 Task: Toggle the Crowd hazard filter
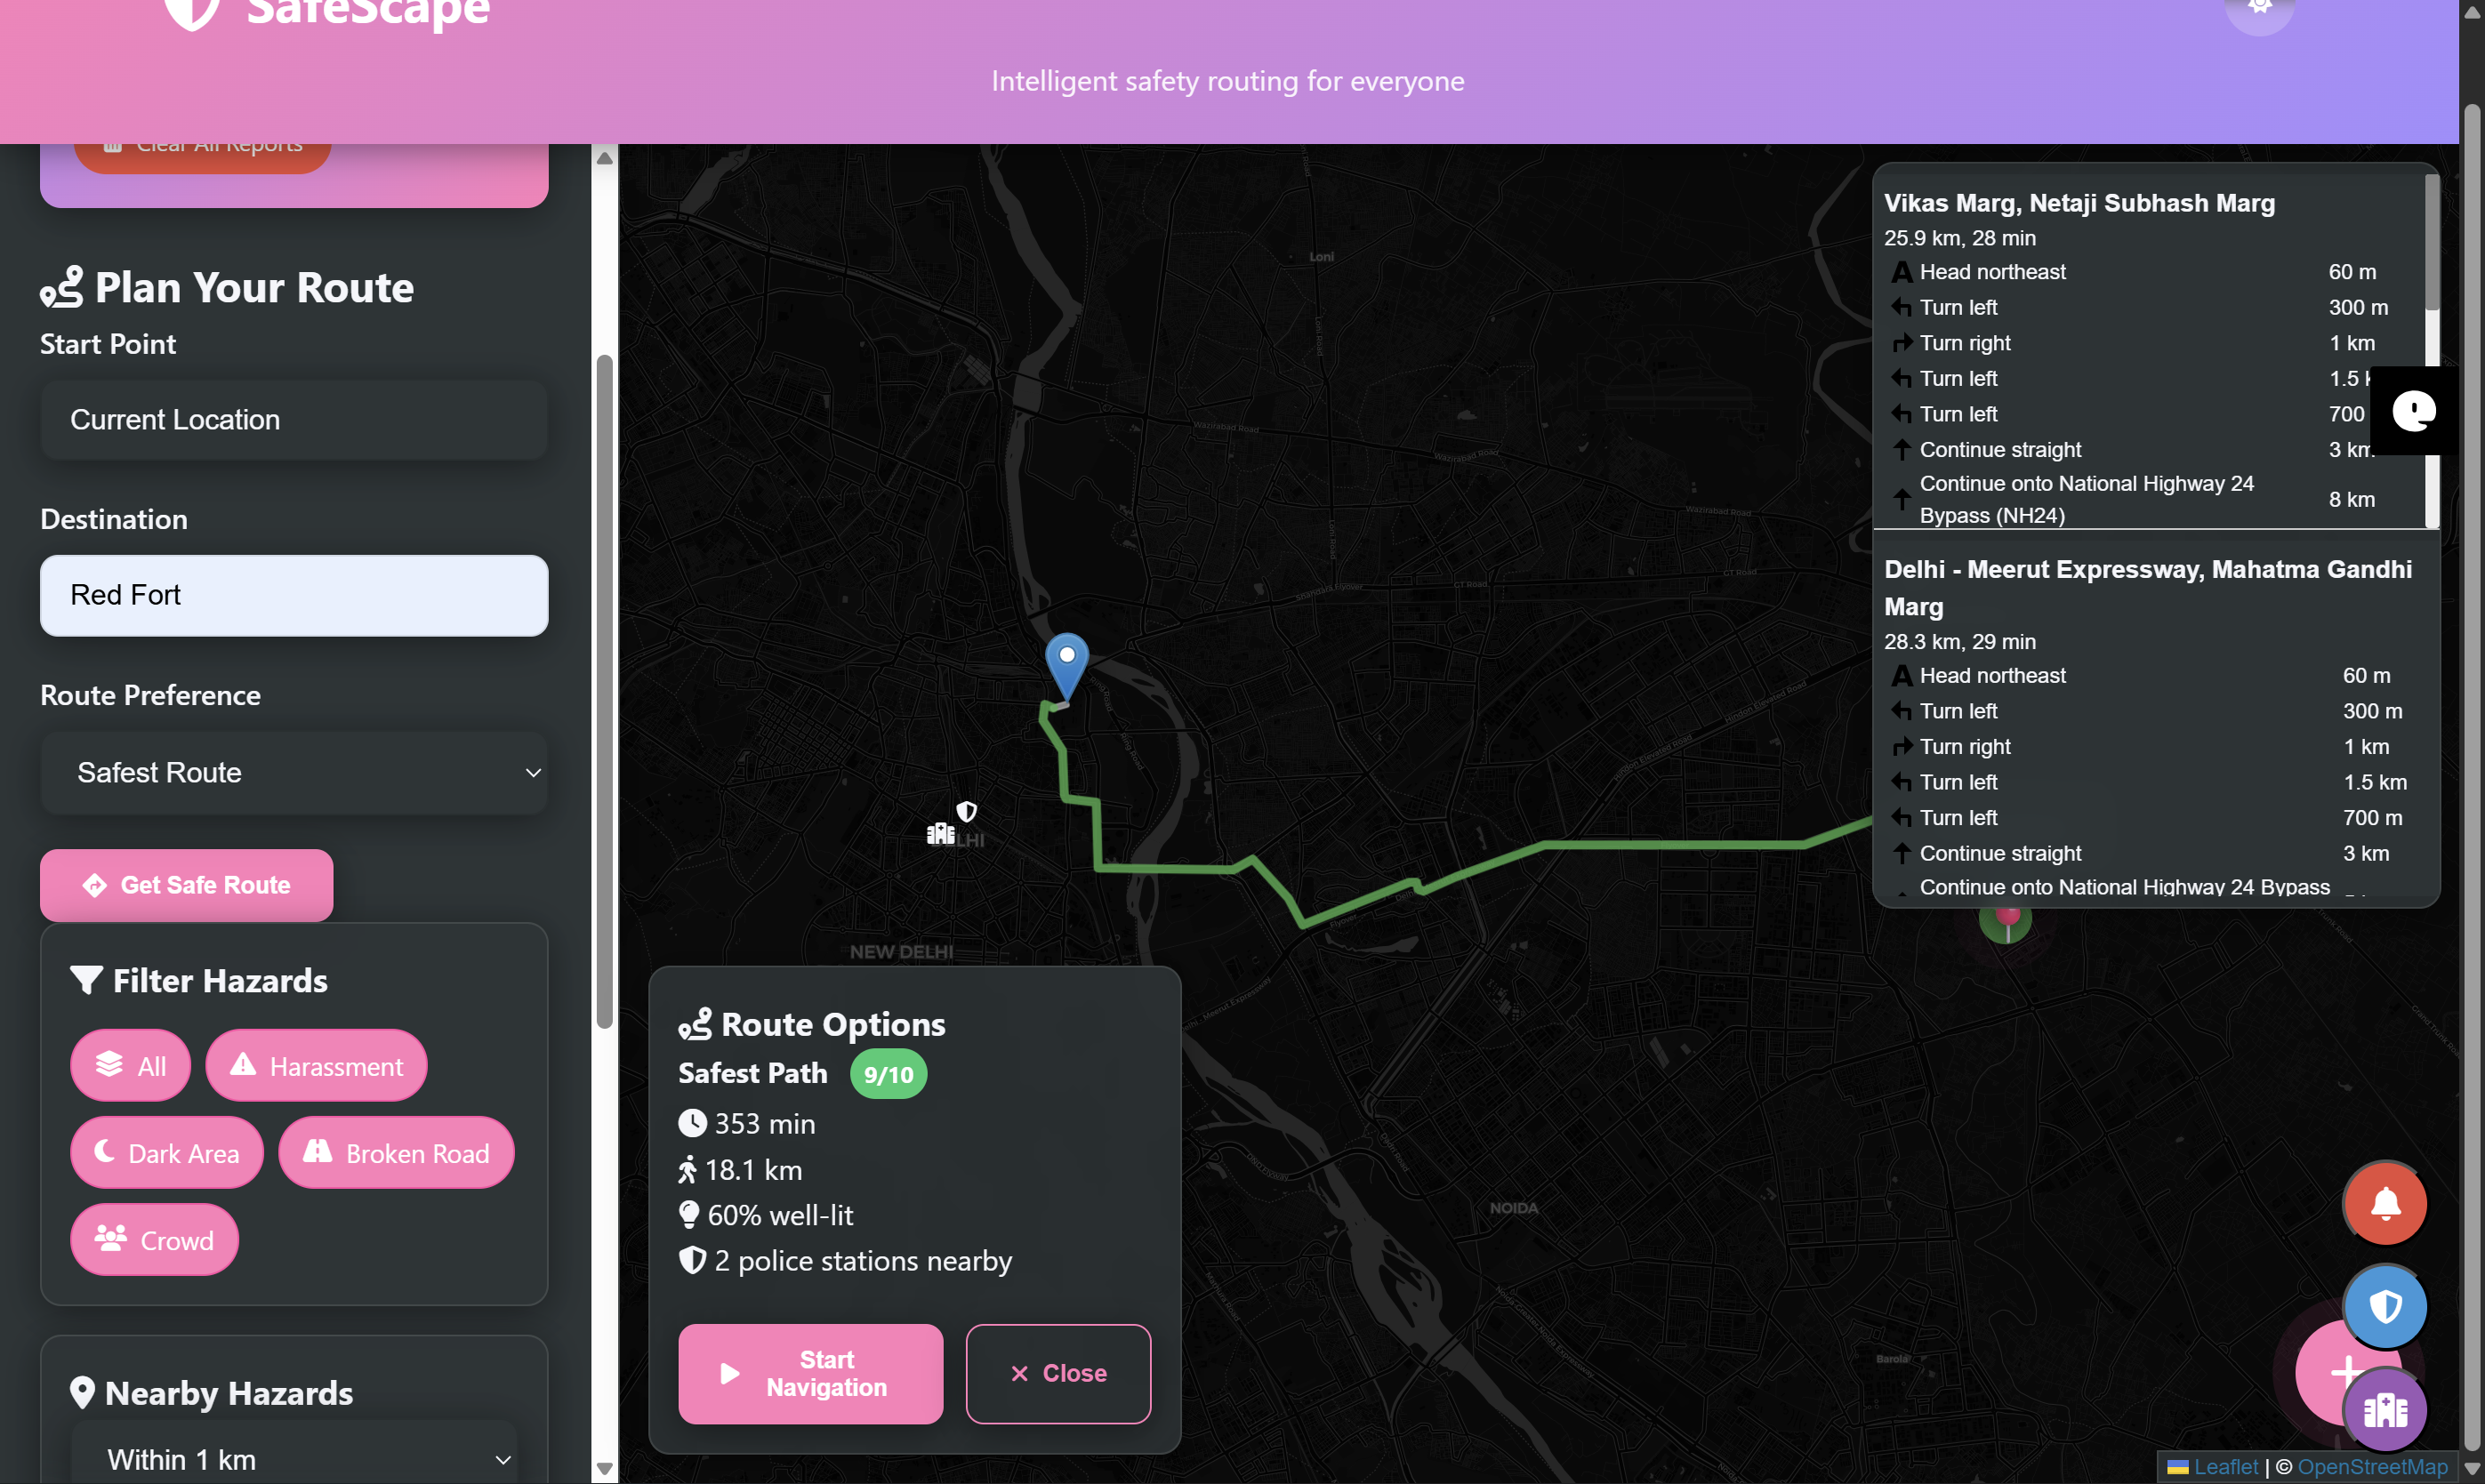(x=154, y=1240)
